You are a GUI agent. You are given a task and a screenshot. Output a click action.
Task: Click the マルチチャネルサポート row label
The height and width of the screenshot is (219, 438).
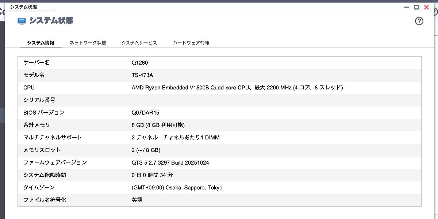(53, 138)
